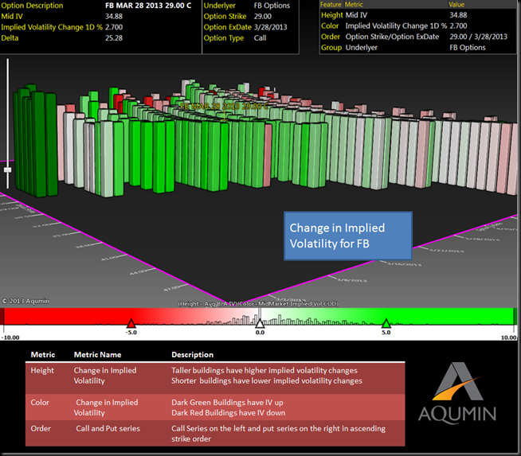Screen dimensions: 521x456
Task: Select the Height feature row
Action: coord(417,15)
